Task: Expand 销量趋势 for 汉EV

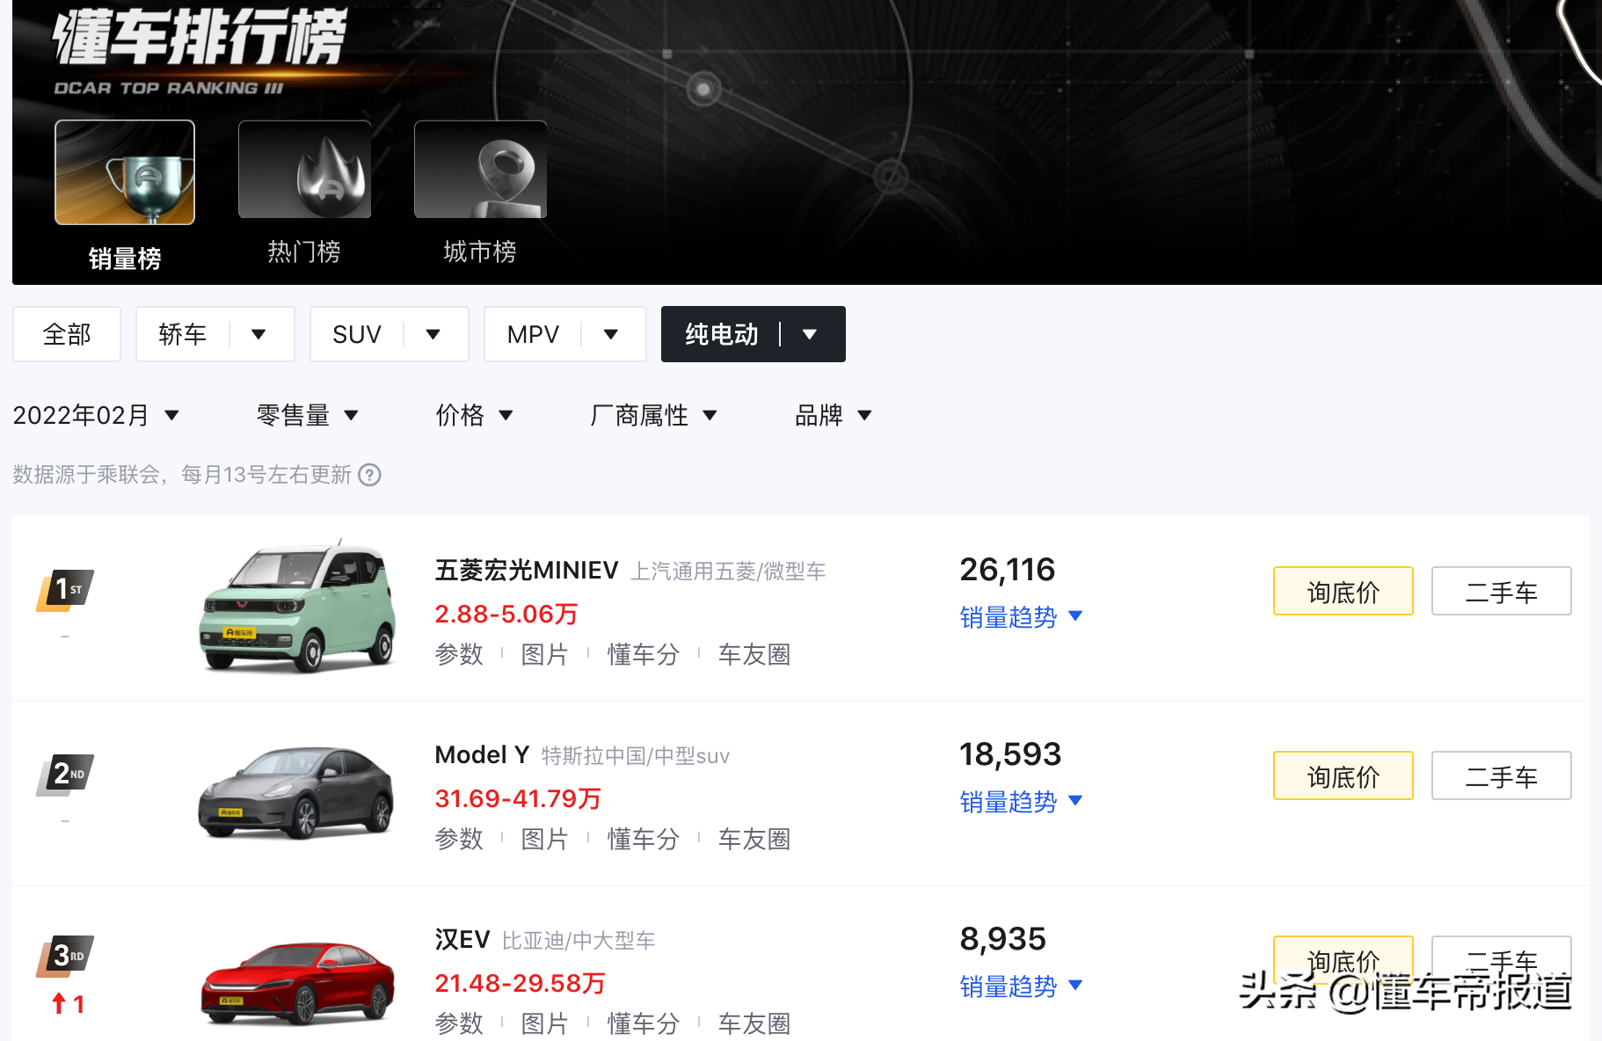Action: tap(1021, 986)
